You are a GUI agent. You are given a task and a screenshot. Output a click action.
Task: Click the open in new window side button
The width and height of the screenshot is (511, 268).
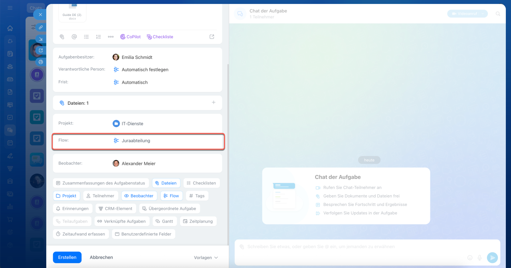tap(41, 51)
